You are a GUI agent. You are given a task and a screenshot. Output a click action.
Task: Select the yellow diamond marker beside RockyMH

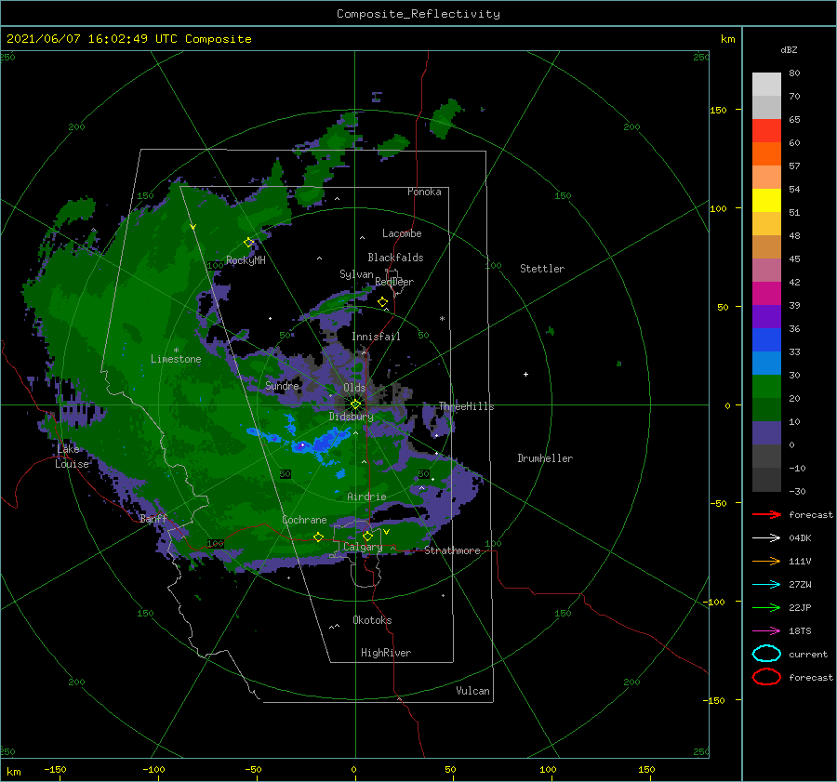coord(248,243)
